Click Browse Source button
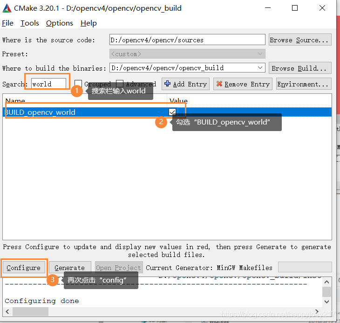Viewport: 340px width, 323px height. point(300,40)
